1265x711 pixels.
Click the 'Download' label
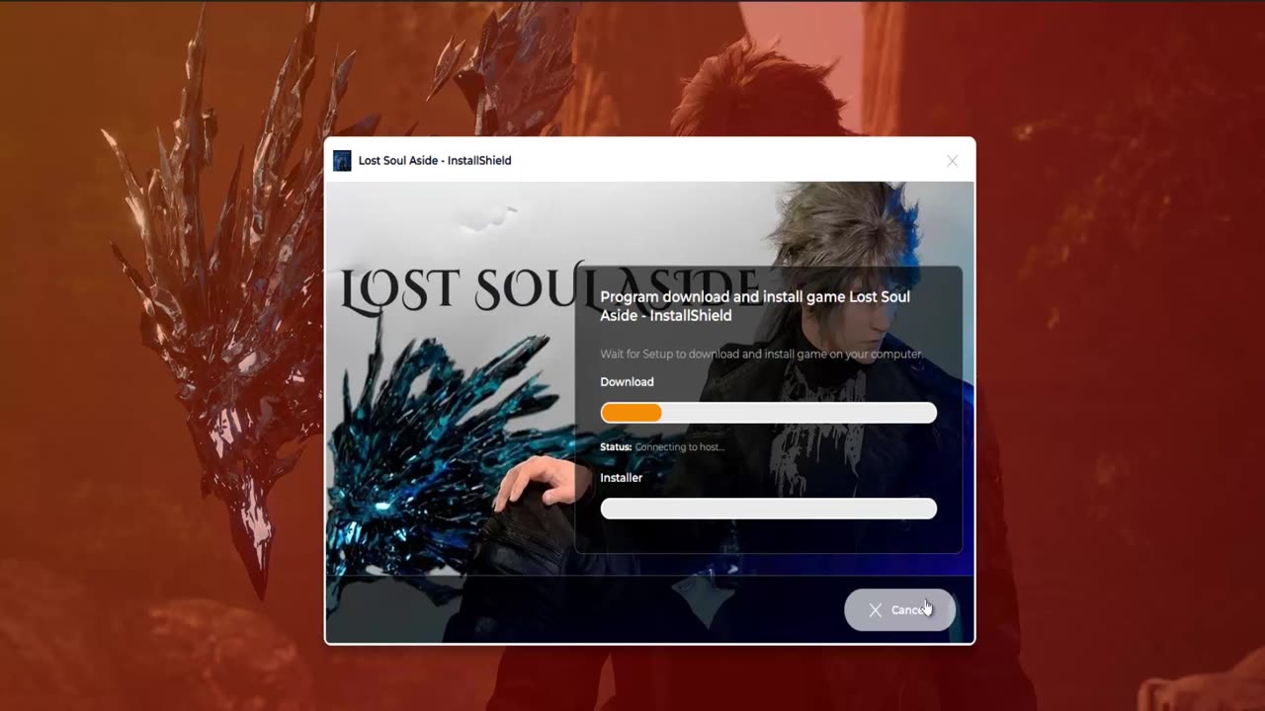pos(627,382)
